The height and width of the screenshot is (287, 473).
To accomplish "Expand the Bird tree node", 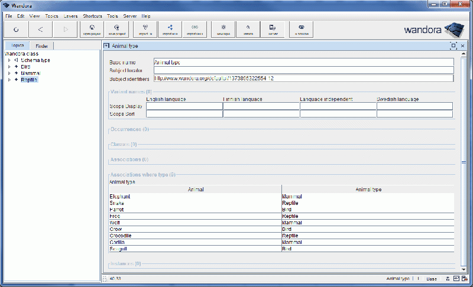I will pyautogui.click(x=9, y=67).
